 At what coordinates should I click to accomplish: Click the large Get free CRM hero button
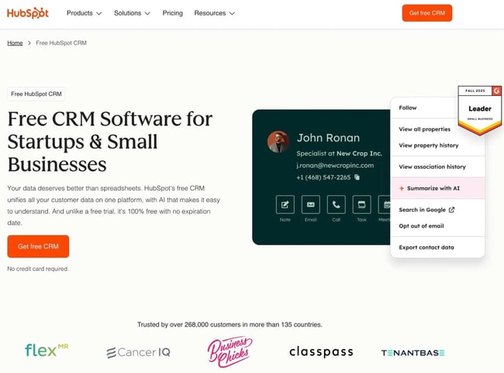coord(38,246)
